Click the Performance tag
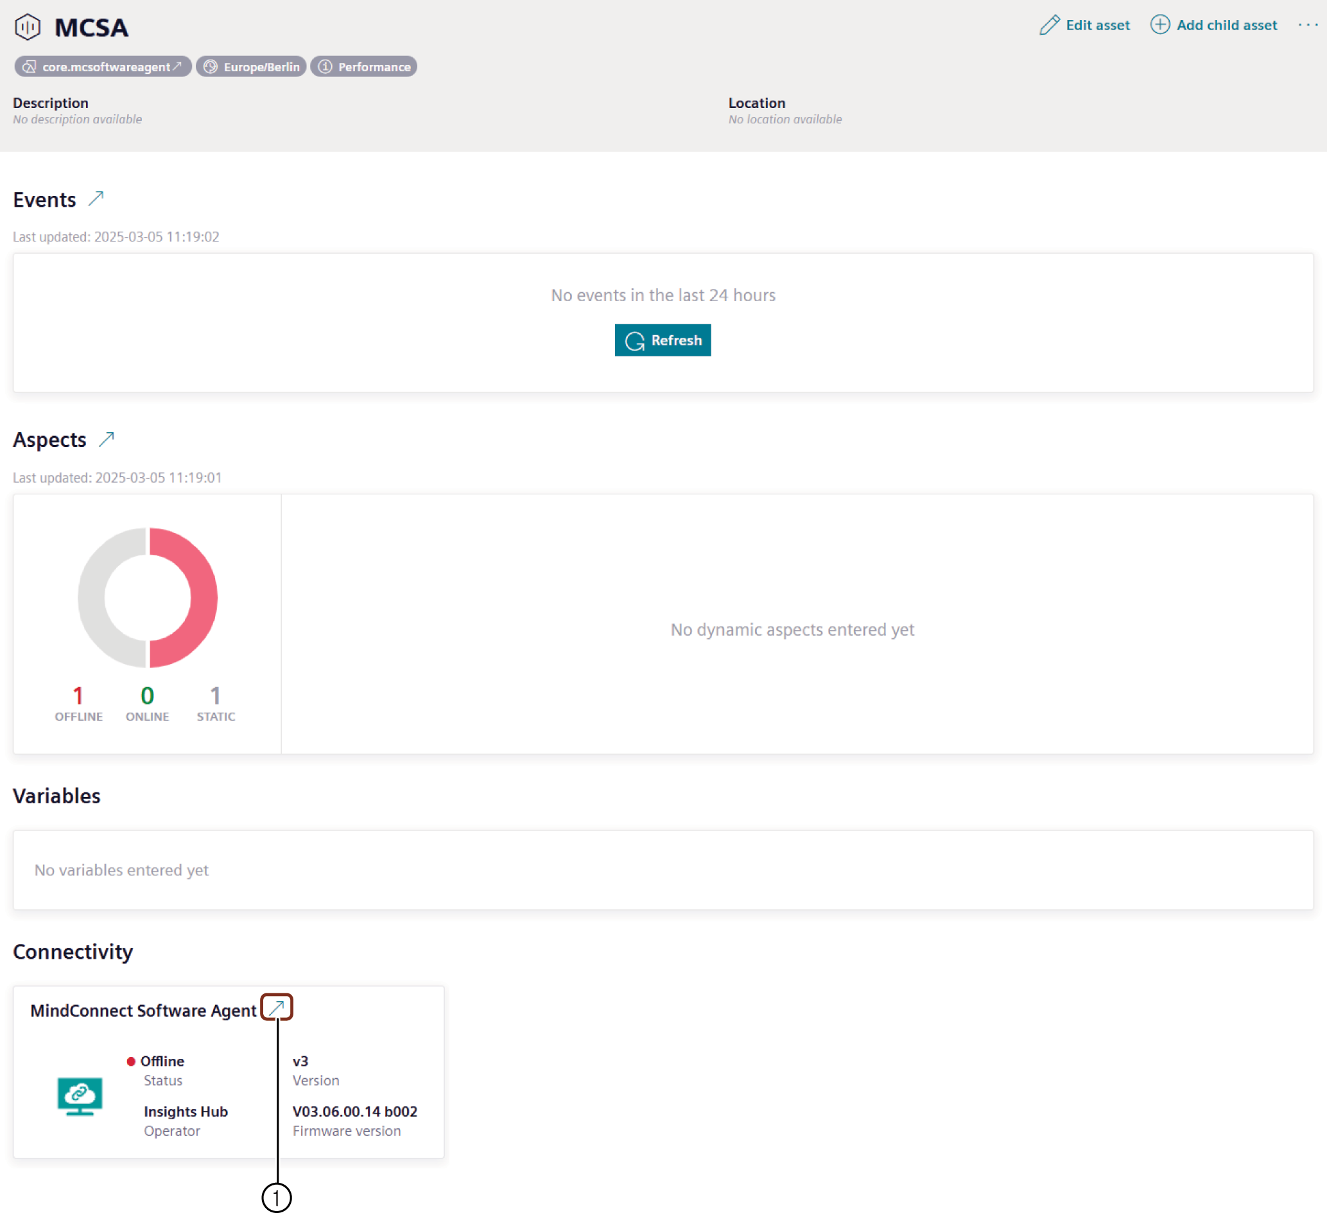This screenshot has width=1327, height=1213. click(363, 67)
